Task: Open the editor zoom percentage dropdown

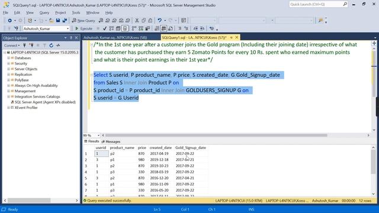Action: (98, 135)
